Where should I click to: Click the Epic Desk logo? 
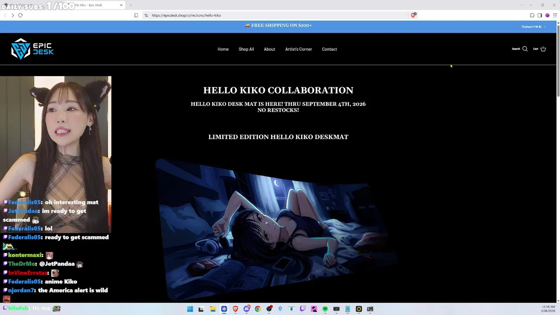coord(32,49)
